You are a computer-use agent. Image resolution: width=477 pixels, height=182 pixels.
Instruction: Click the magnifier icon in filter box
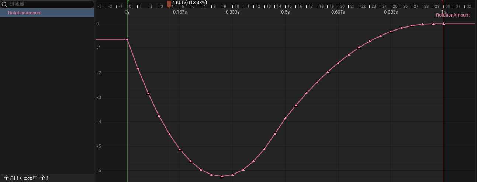(x=5, y=4)
